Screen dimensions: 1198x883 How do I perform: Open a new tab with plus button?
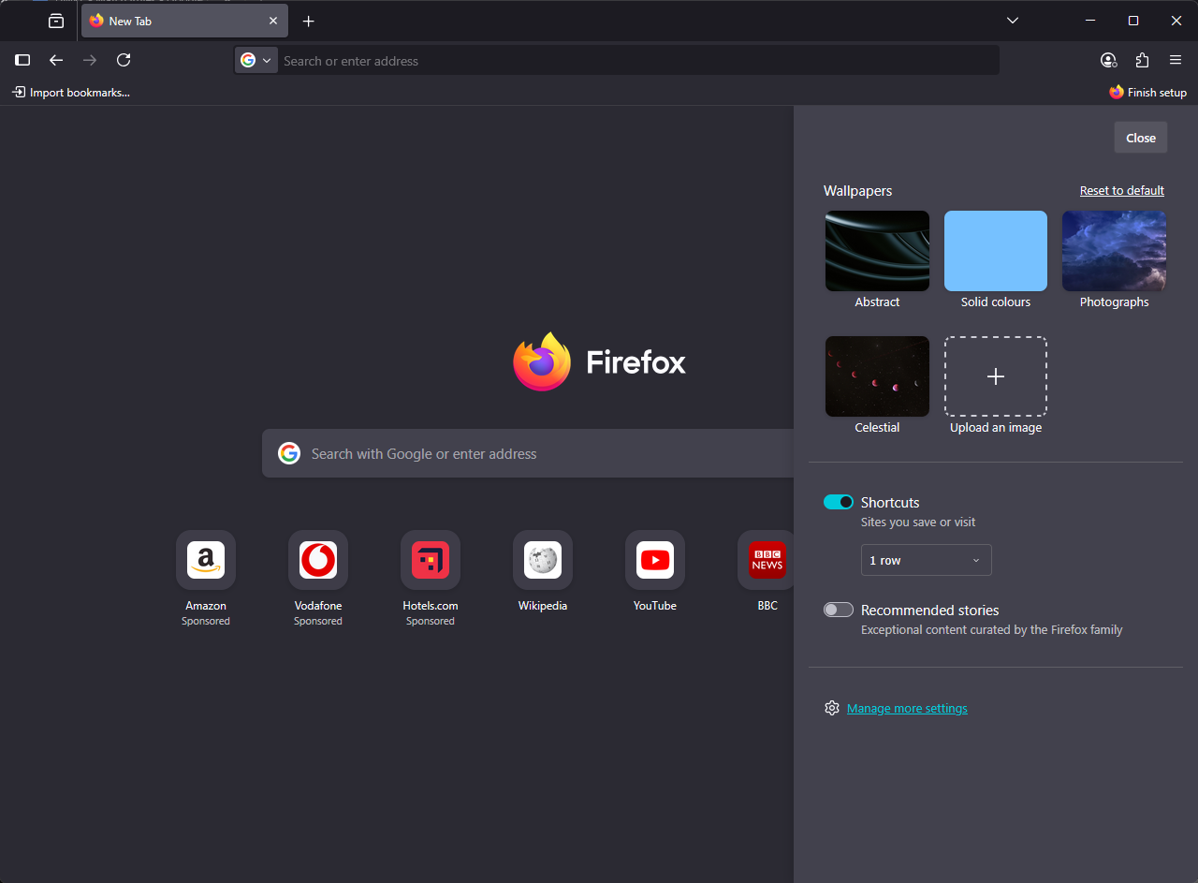tap(308, 21)
